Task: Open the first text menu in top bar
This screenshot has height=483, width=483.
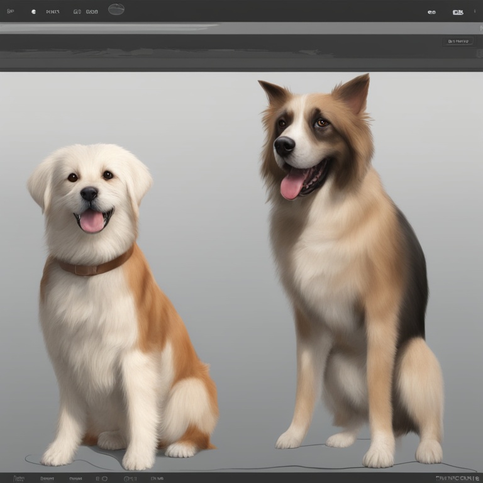Action: click(52, 11)
